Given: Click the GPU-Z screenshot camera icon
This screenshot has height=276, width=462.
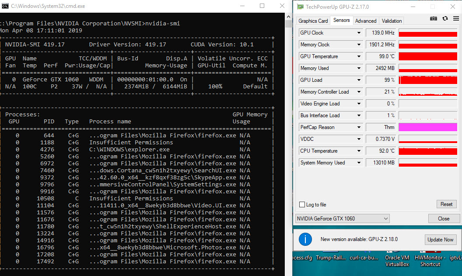Looking at the screenshot, I should [433, 18].
